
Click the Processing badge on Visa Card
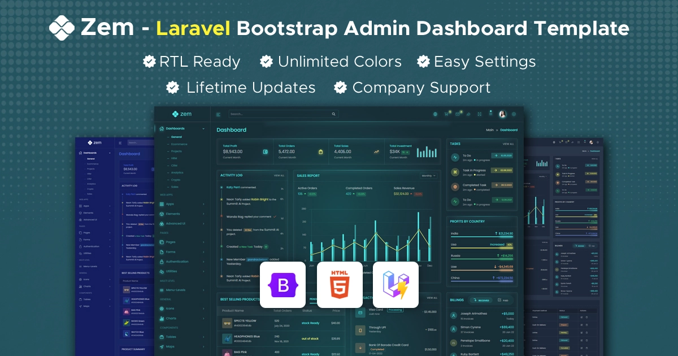pyautogui.click(x=395, y=310)
